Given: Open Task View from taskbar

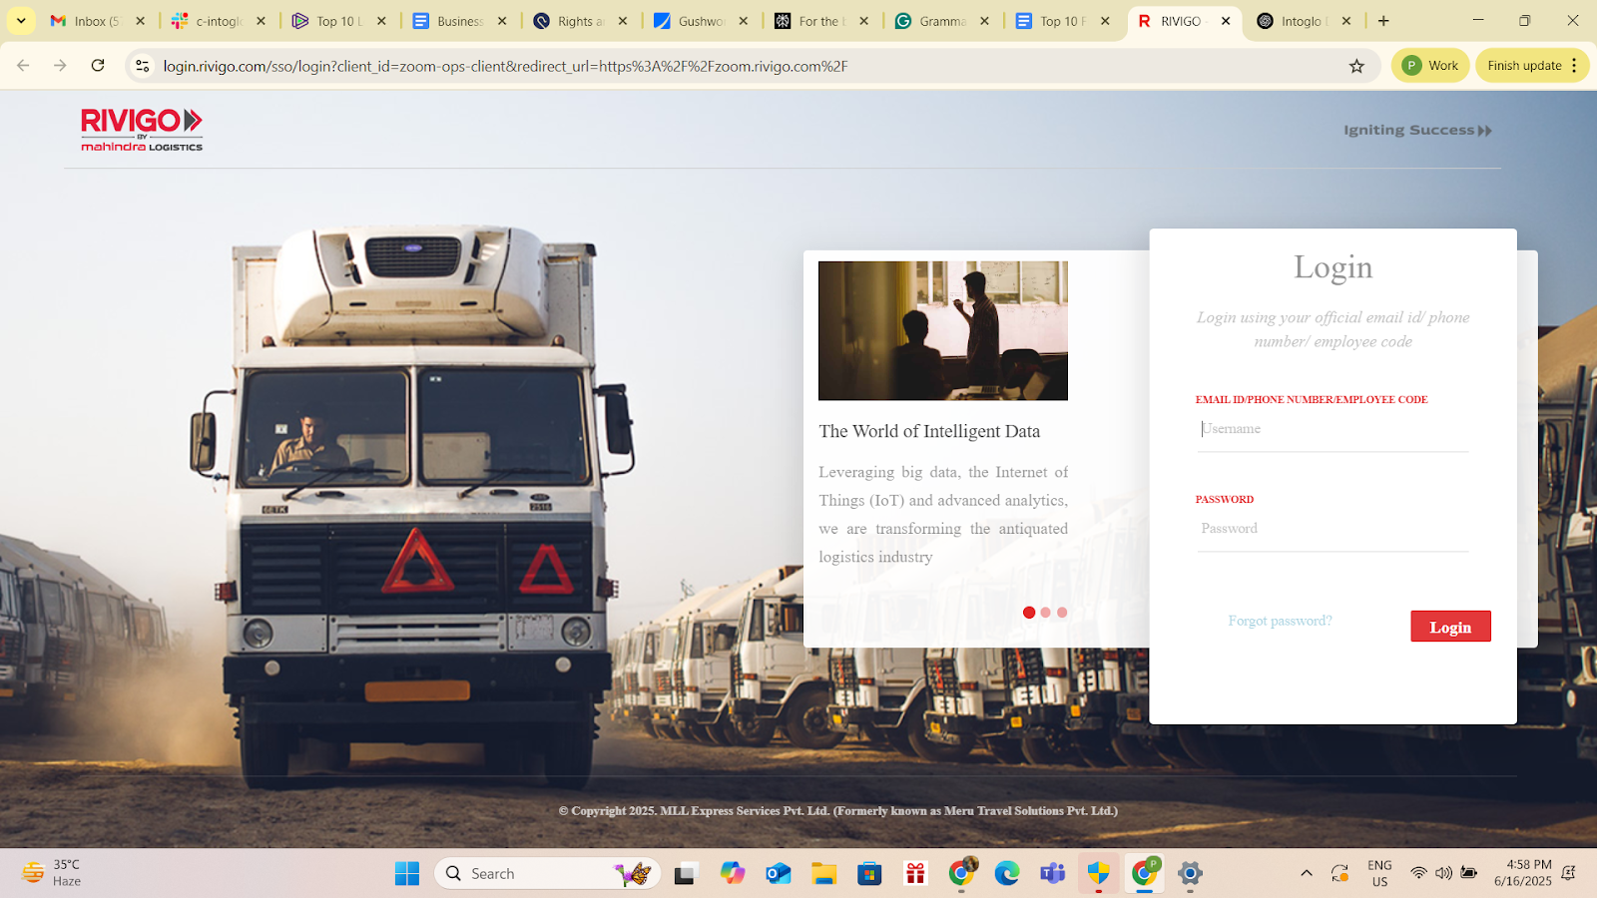Looking at the screenshot, I should 685,873.
